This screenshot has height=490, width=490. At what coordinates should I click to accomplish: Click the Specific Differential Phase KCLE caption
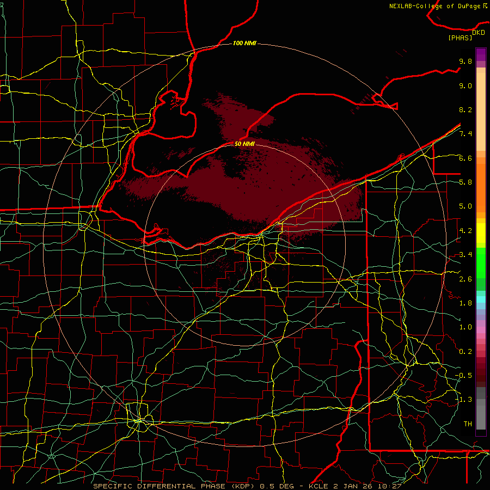[x=247, y=486]
